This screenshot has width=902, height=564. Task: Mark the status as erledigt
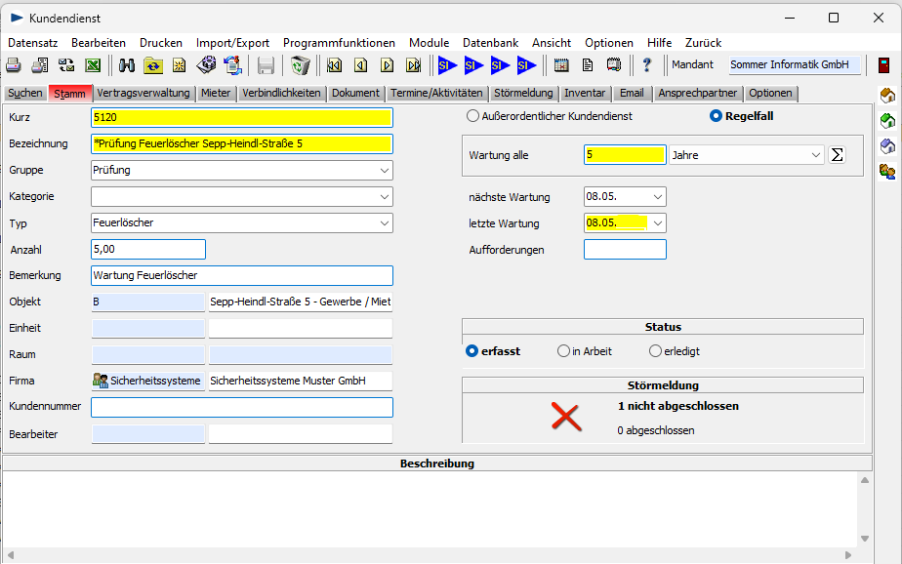click(x=655, y=351)
